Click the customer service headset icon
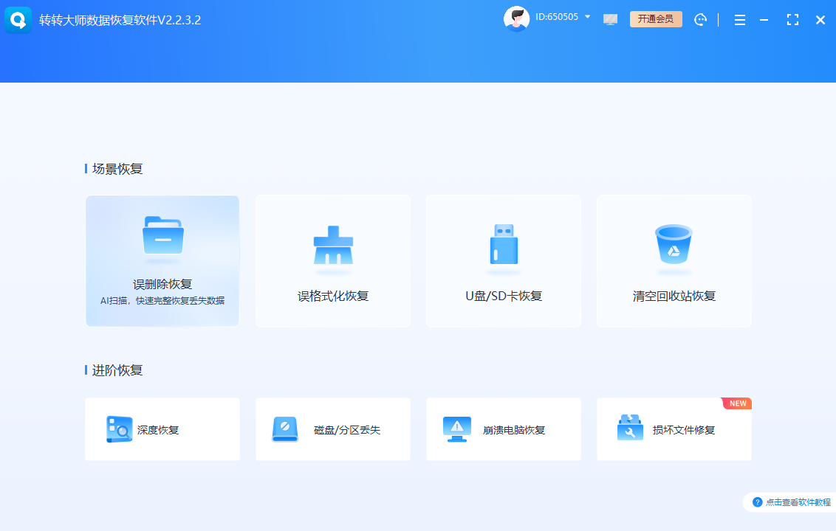Screen dimensions: 836x531 [x=700, y=19]
